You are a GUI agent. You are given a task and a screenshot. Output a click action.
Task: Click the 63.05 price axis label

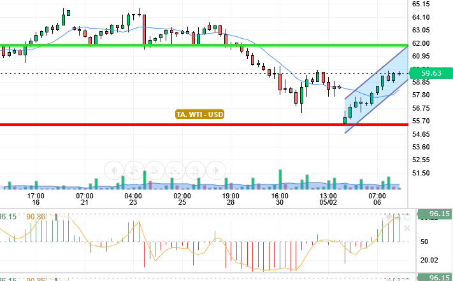421,31
